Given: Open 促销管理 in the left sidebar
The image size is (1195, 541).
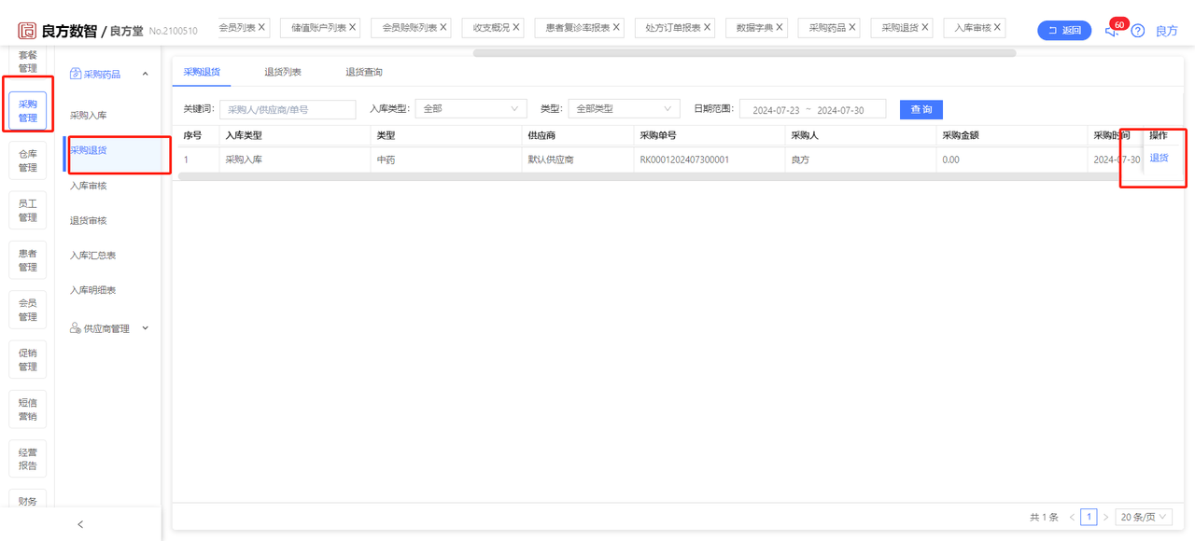Looking at the screenshot, I should pos(28,359).
